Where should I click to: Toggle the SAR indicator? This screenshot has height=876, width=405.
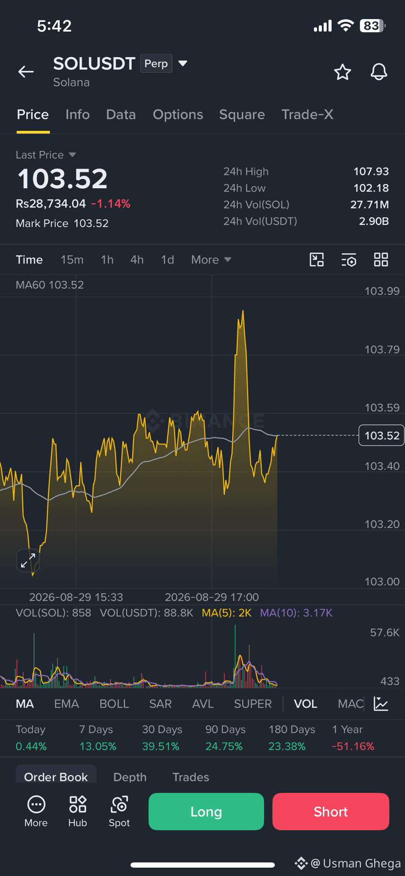coord(160,704)
